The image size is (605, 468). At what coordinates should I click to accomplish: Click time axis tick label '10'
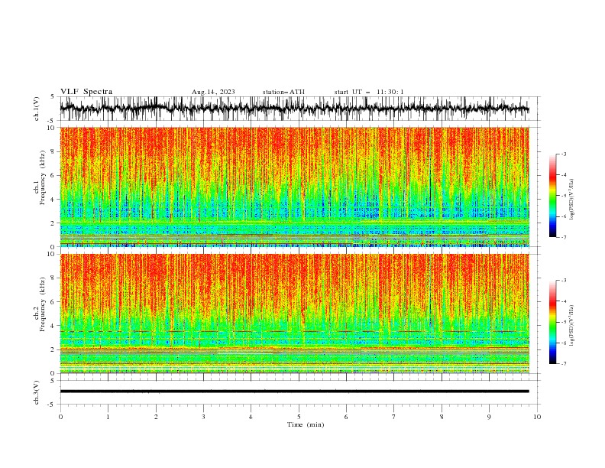coord(537,417)
